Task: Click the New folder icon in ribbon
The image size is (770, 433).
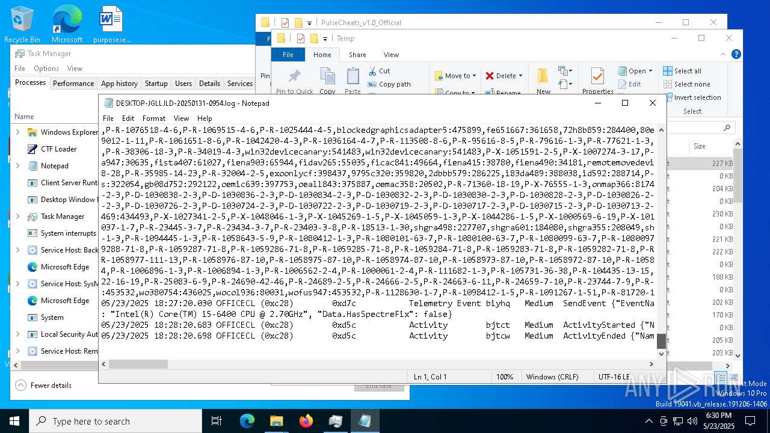Action: click(x=543, y=76)
